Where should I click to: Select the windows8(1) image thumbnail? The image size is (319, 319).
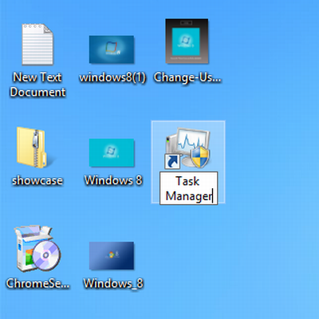[112, 49]
